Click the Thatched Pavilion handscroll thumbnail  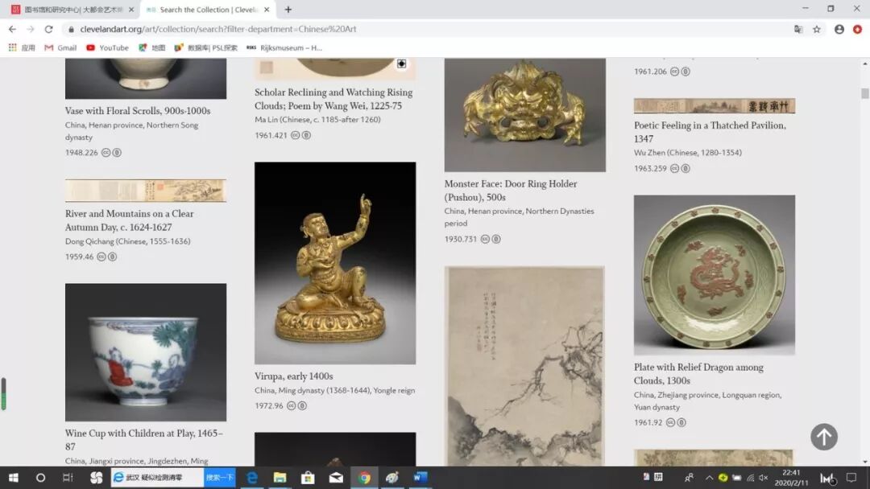coord(715,106)
